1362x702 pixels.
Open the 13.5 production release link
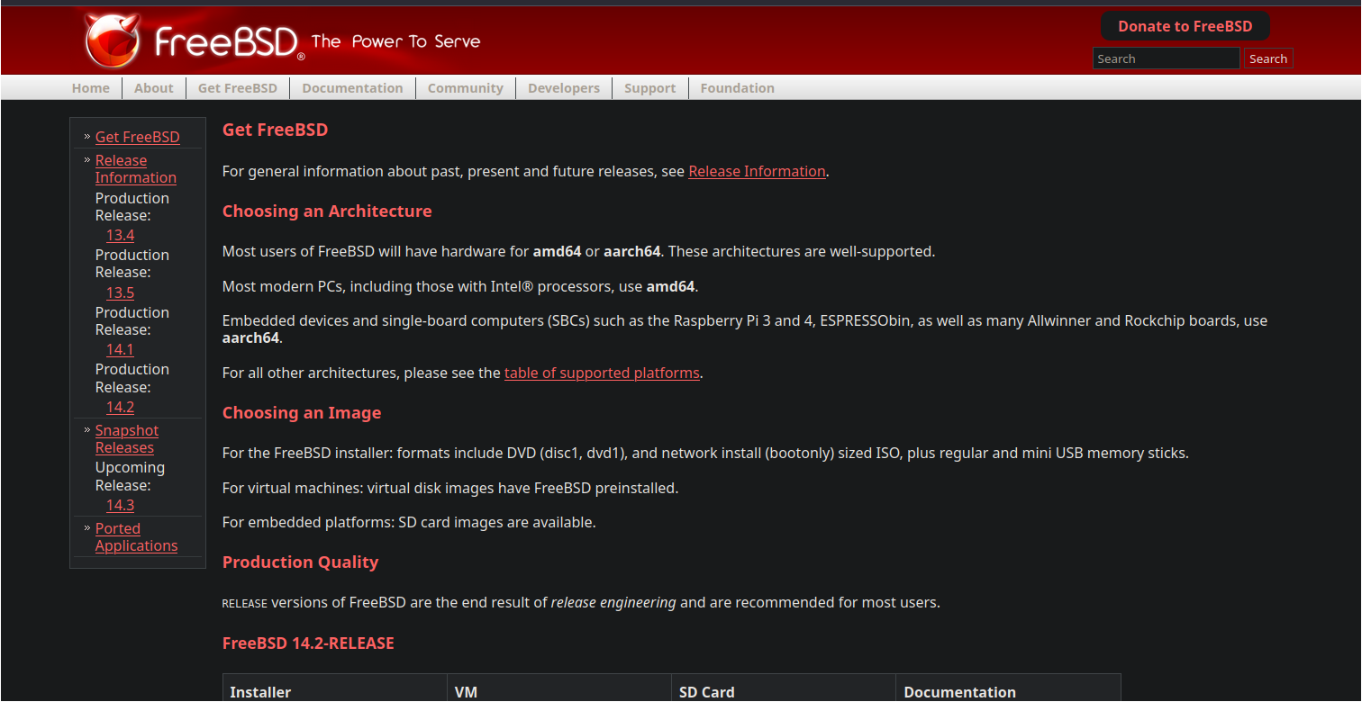pyautogui.click(x=120, y=293)
